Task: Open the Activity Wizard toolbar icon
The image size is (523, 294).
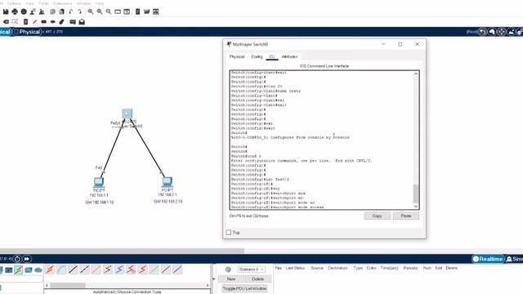Action: (x=42, y=11)
